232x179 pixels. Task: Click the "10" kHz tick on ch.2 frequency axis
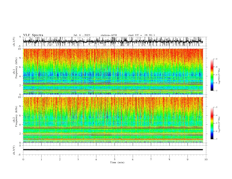pos(20,97)
